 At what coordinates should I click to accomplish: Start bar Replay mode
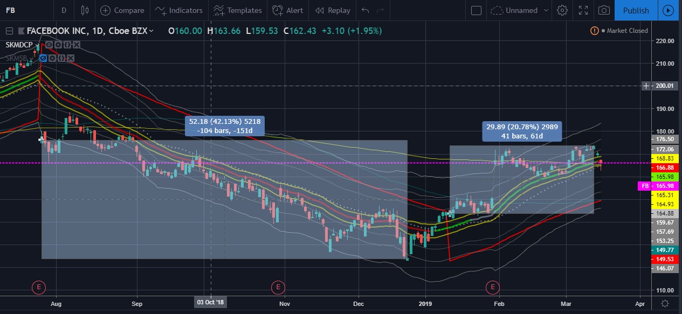coord(332,10)
